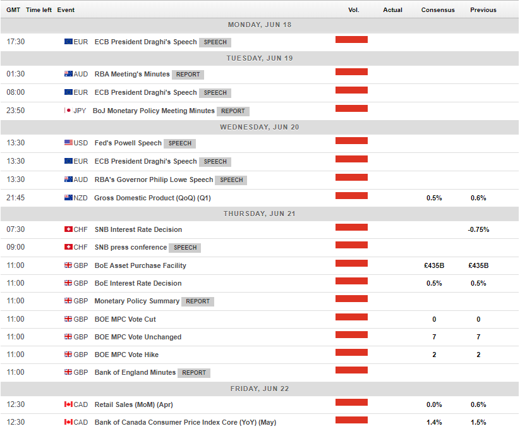Click the Event column header
Screen dimensions: 520x431
66,10
